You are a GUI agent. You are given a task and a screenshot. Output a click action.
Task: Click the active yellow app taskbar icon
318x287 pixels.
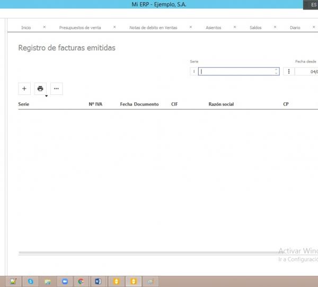(x=134, y=281)
